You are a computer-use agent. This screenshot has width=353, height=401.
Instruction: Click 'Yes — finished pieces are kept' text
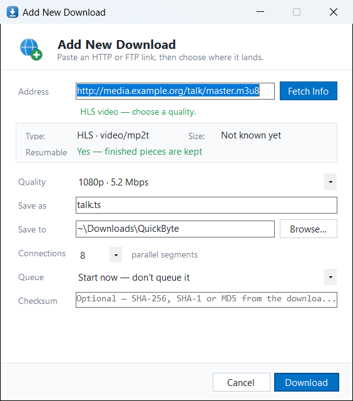click(x=140, y=152)
